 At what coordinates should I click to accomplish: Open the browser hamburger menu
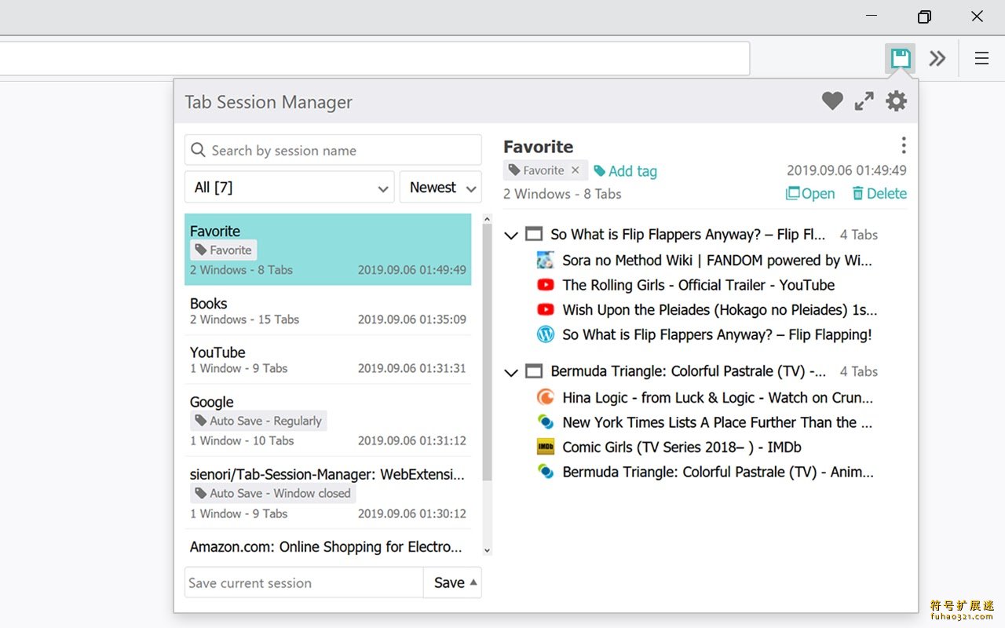[981, 58]
